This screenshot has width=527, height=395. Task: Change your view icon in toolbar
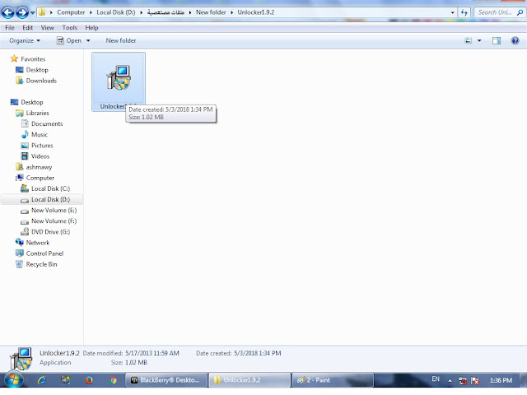469,40
